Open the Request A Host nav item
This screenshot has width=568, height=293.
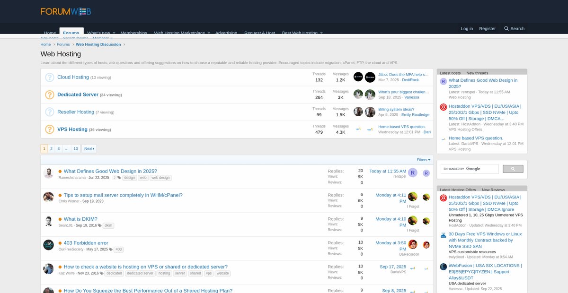pos(259,33)
